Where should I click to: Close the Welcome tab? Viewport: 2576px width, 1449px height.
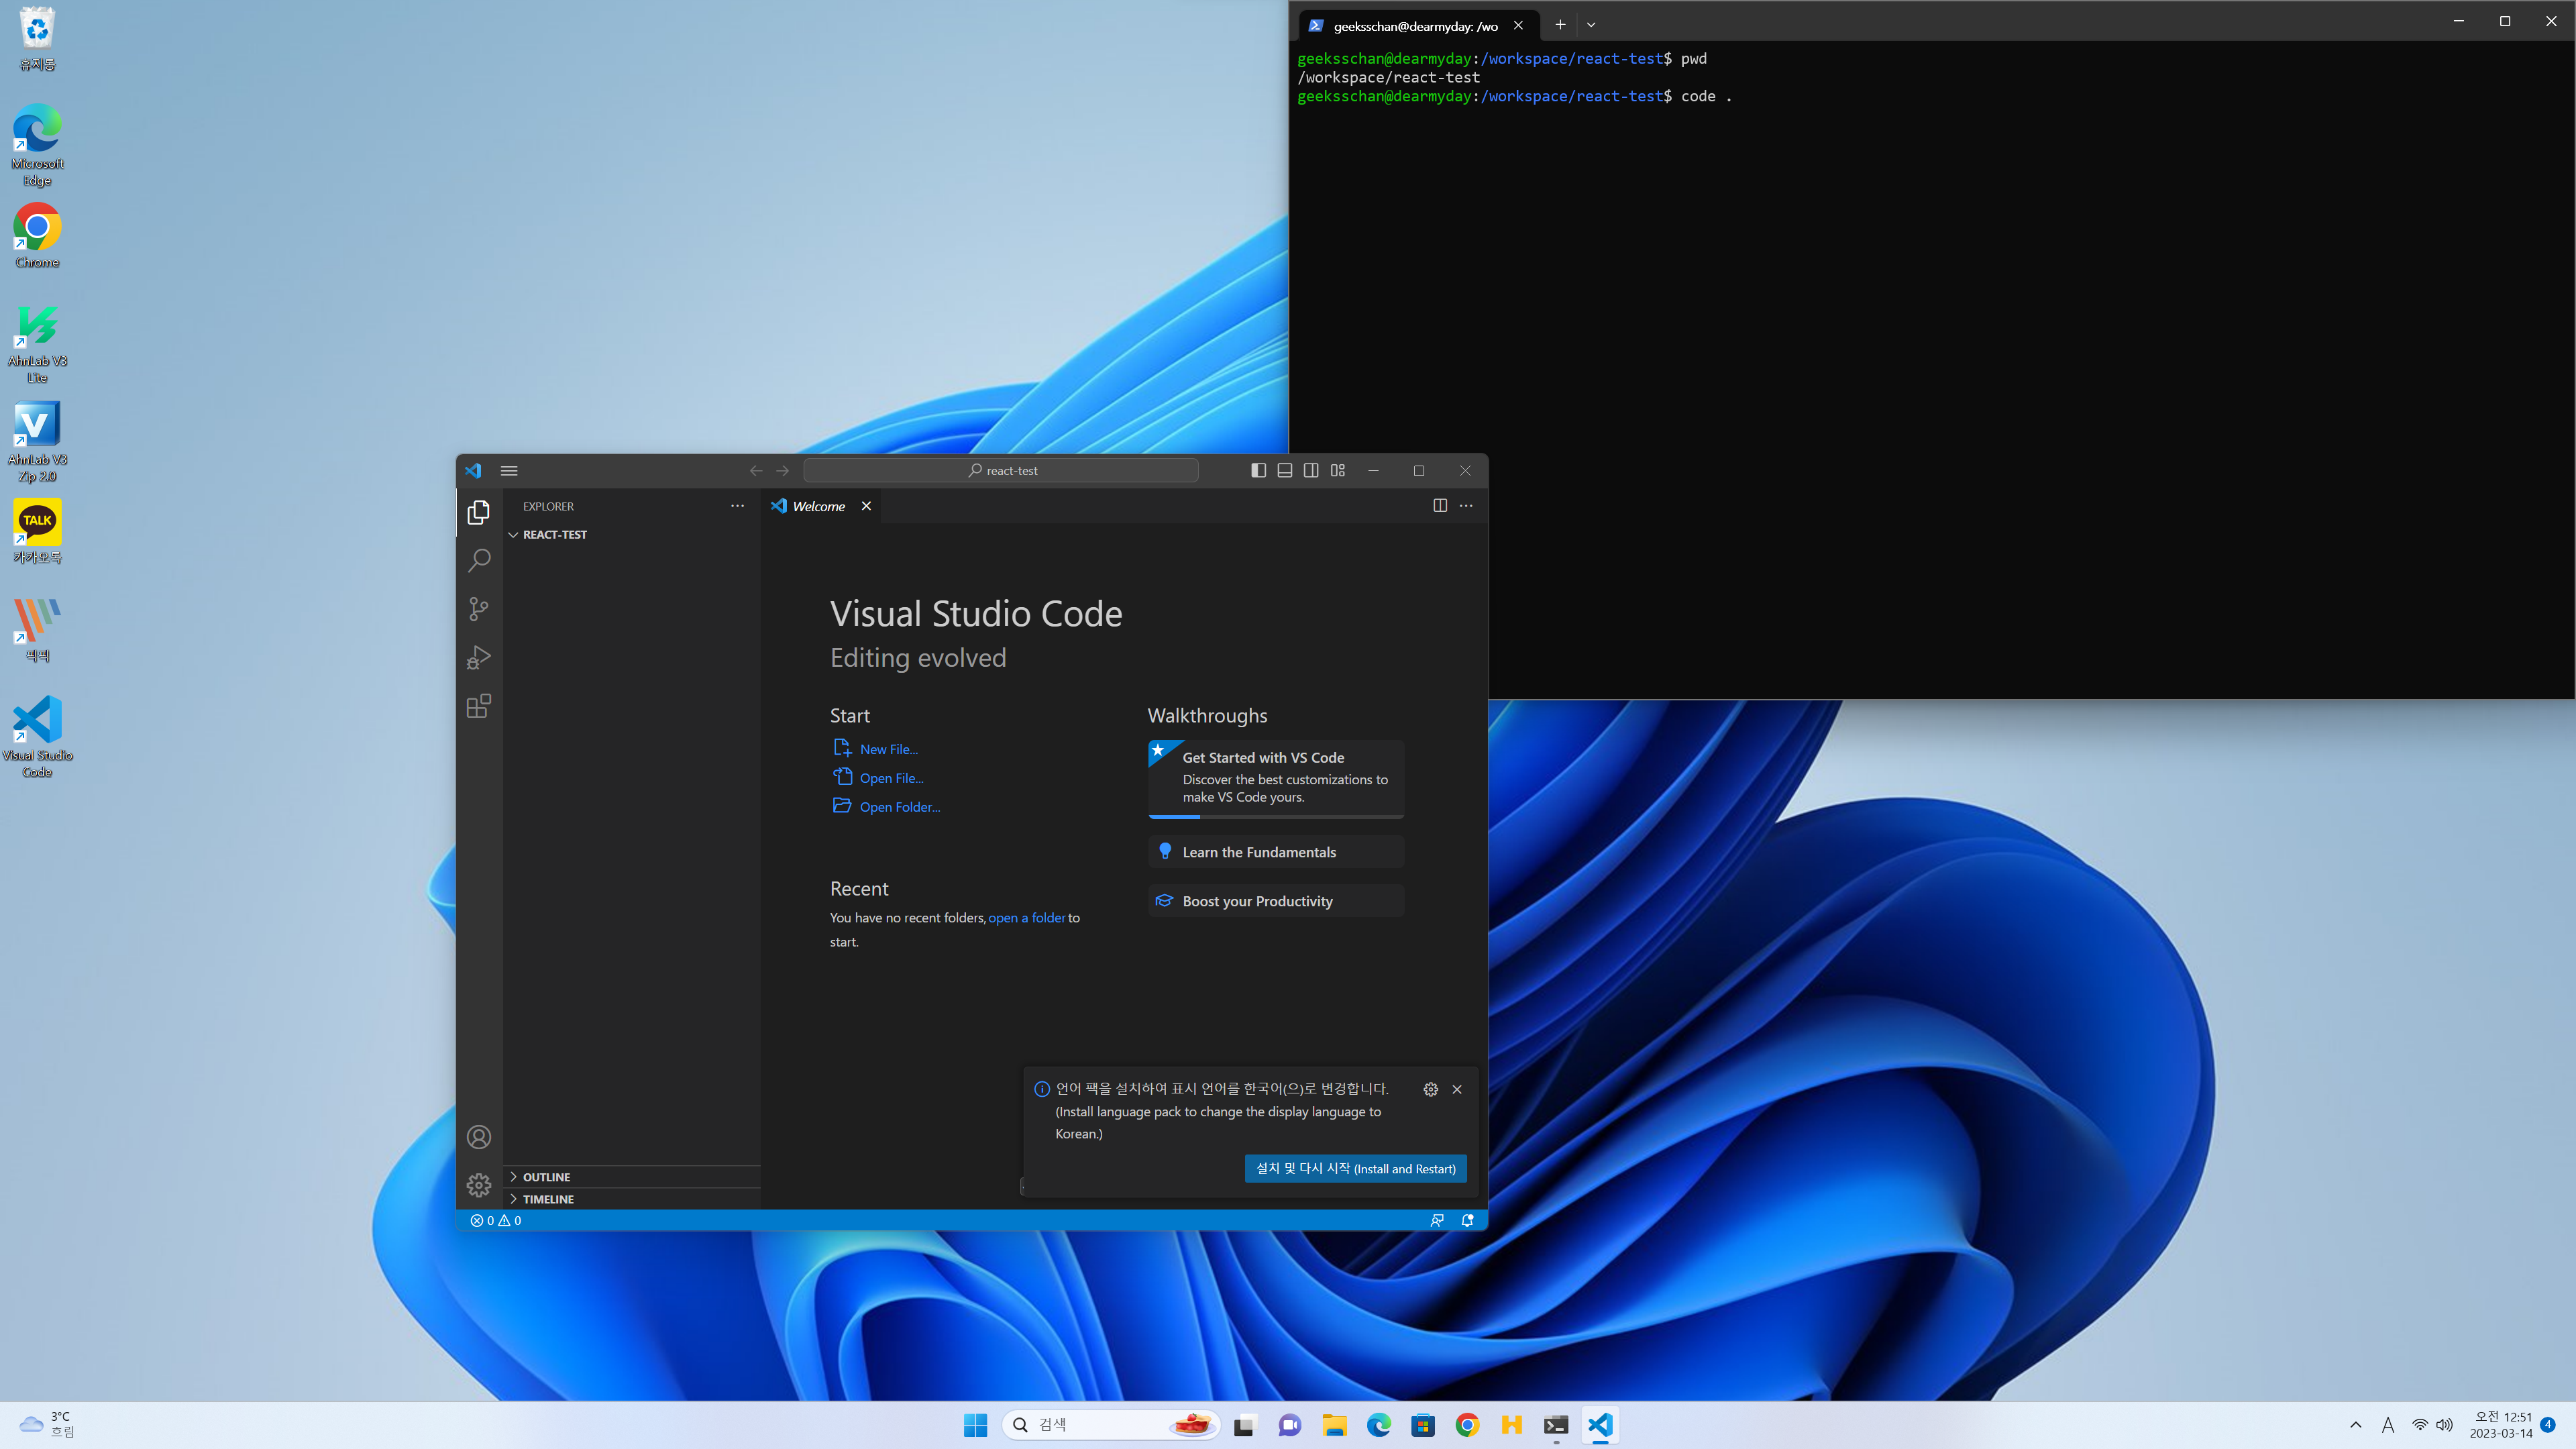point(867,506)
